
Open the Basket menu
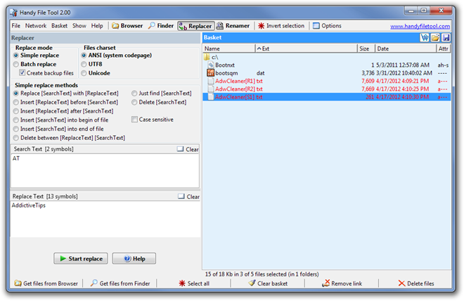pyautogui.click(x=60, y=26)
